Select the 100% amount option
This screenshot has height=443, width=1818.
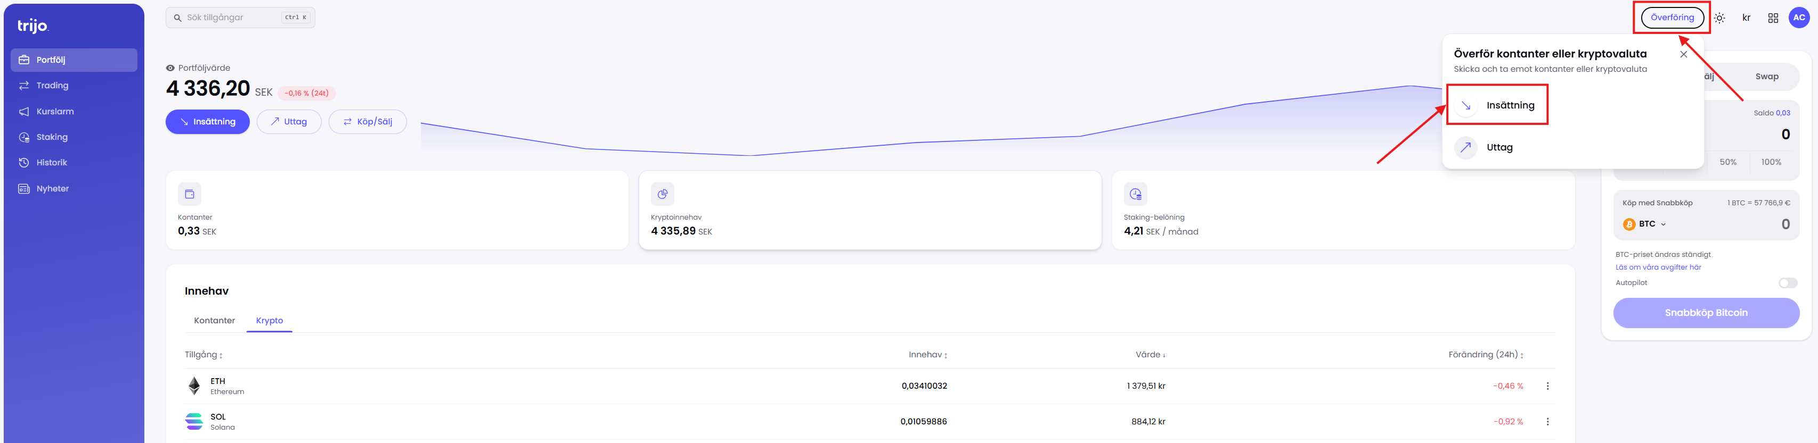click(x=1771, y=162)
